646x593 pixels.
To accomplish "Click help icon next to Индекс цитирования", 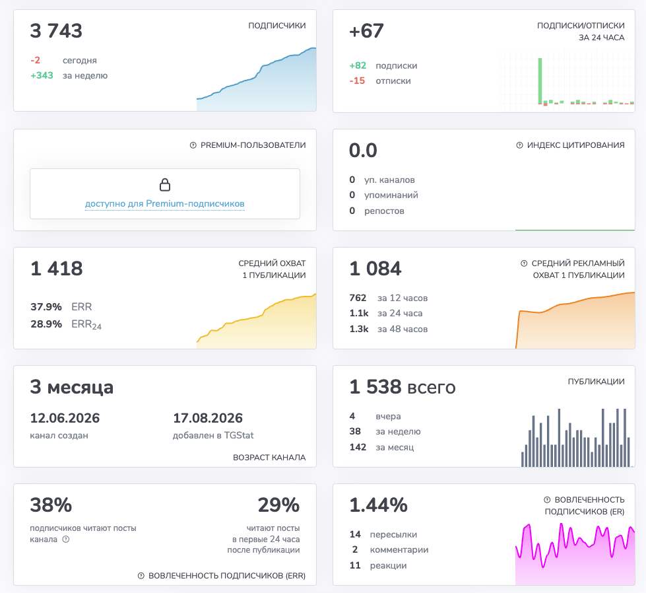I will point(519,145).
